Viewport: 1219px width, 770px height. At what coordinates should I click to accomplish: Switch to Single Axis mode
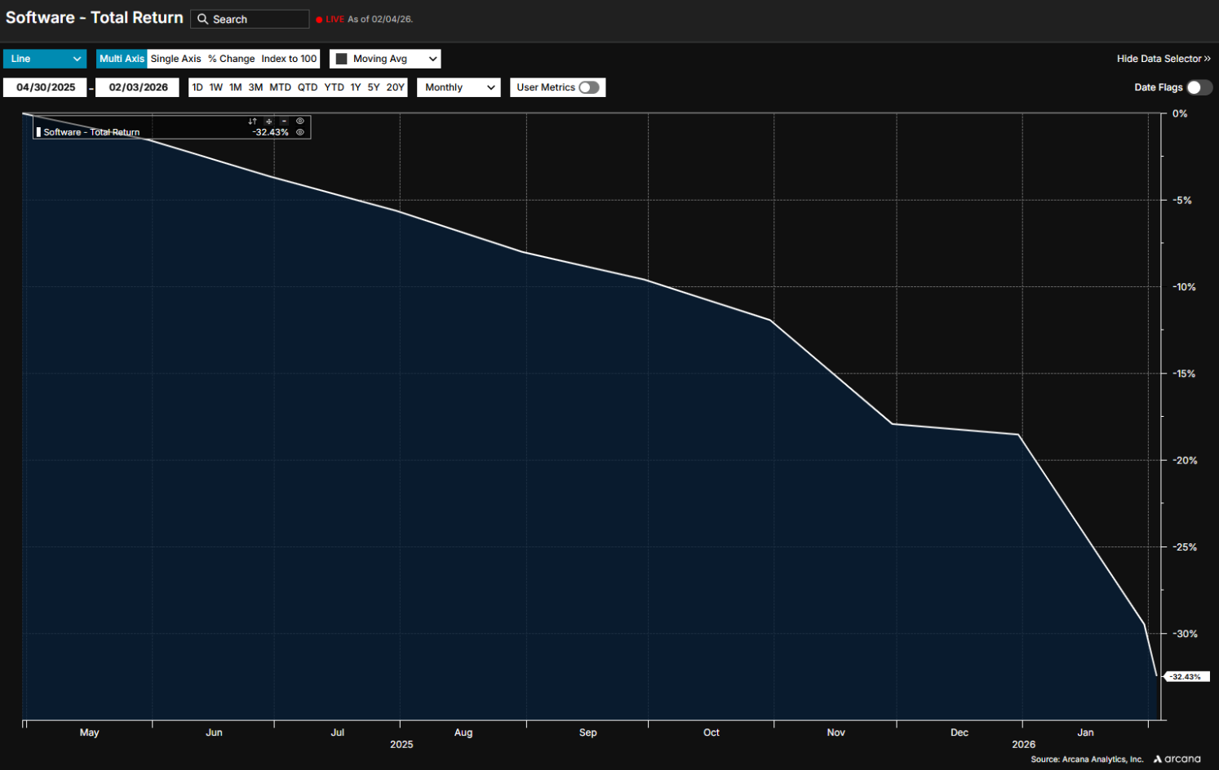tap(175, 59)
